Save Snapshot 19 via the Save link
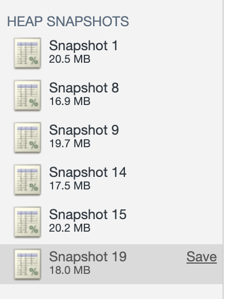Image resolution: width=226 pixels, height=299 pixels. pos(201,257)
